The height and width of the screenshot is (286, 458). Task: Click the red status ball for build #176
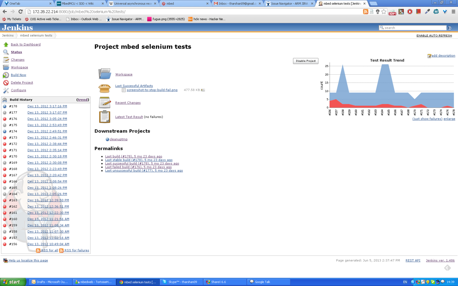click(x=5, y=119)
